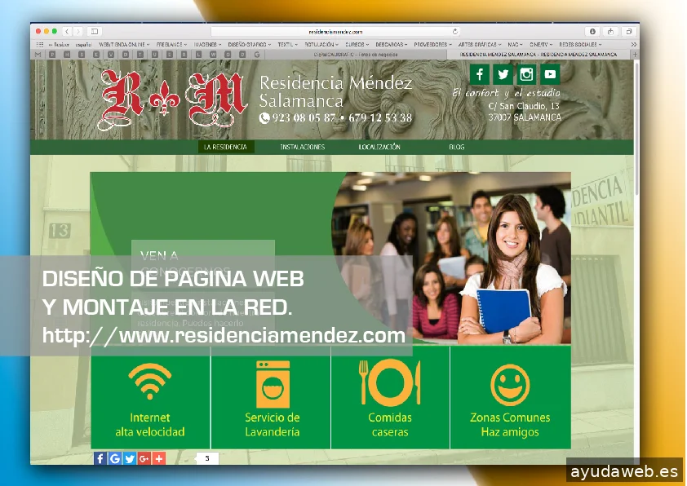This screenshot has width=687, height=486.
Task: Click the Instagram icon in the header
Action: (x=527, y=75)
